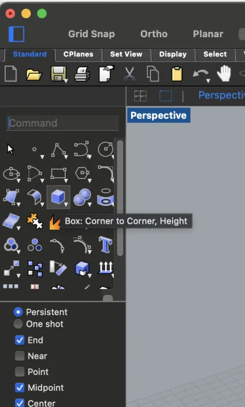Select the Pan hand tool
This screenshot has height=407, width=245.
(224, 73)
